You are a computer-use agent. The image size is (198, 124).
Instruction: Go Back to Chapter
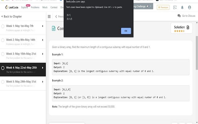(11, 16)
